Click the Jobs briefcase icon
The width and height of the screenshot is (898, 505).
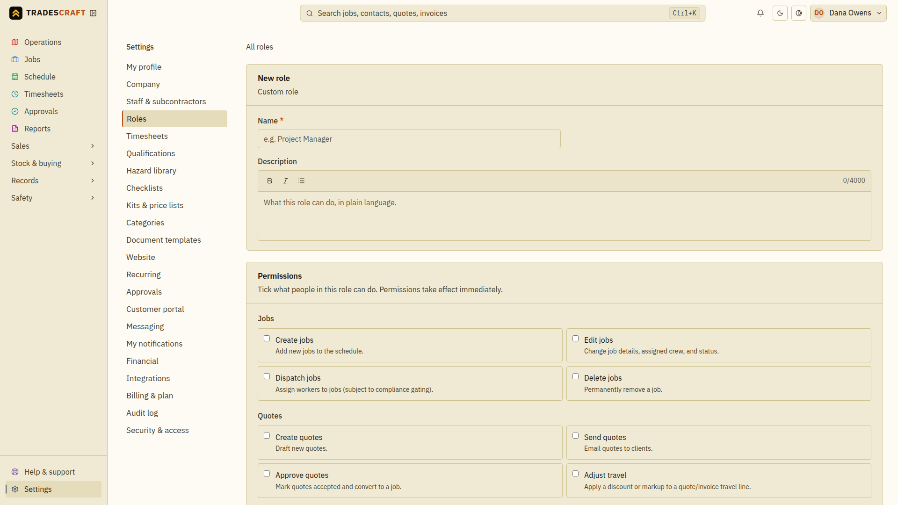click(15, 59)
